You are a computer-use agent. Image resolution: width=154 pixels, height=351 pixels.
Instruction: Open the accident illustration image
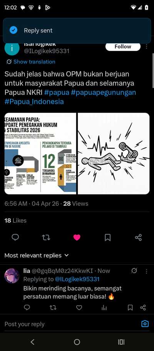click(114, 154)
